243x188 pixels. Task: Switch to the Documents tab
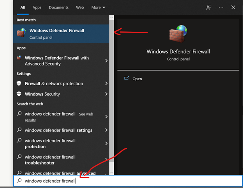click(58, 7)
